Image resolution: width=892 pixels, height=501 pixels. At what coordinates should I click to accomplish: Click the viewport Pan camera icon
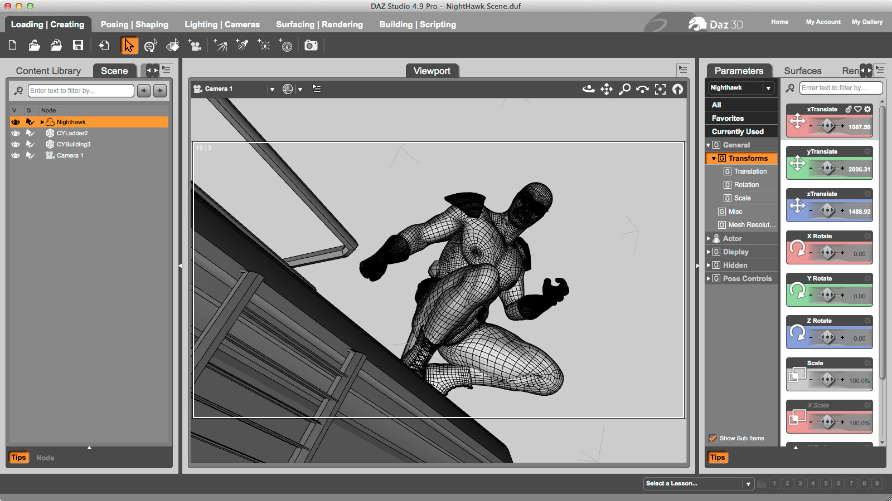click(607, 89)
